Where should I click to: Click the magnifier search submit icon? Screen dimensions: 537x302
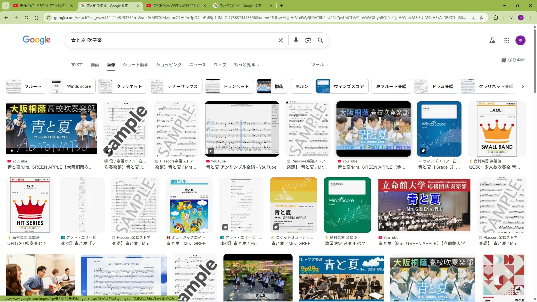pyautogui.click(x=321, y=40)
